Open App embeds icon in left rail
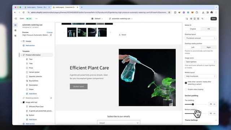The image size is (231, 130). pos(16,36)
